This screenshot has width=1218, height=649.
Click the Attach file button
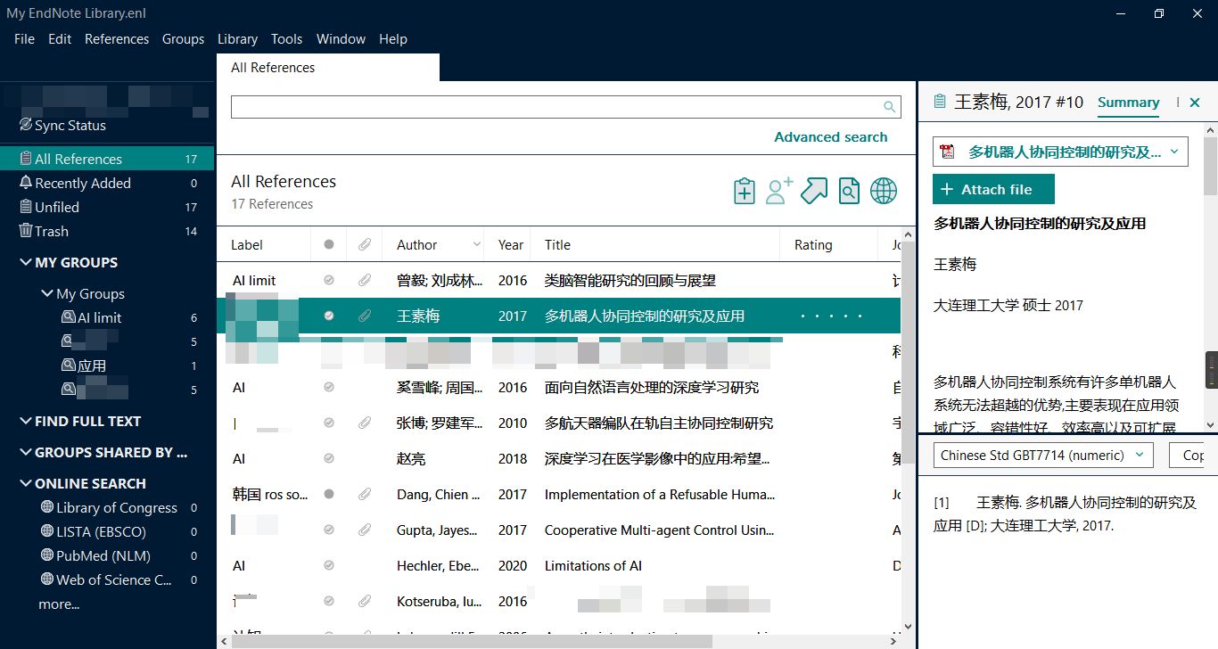click(993, 189)
